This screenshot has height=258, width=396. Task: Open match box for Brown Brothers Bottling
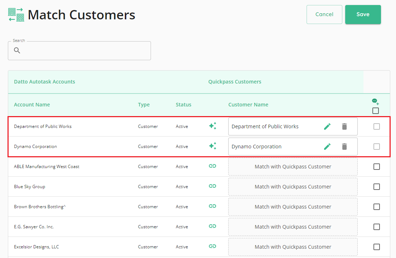pos(293,207)
